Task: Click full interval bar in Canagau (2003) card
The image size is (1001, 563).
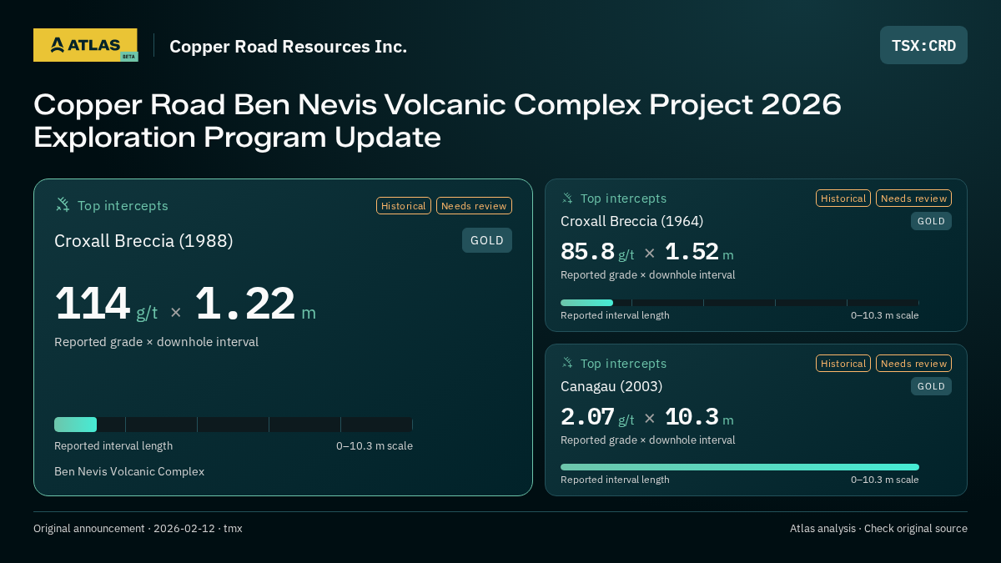Action: pos(740,467)
